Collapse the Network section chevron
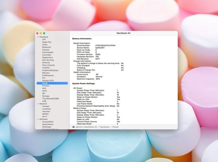218x162 pixels. click(38, 104)
